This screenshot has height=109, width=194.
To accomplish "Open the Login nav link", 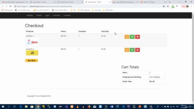I will (x=47, y=15).
